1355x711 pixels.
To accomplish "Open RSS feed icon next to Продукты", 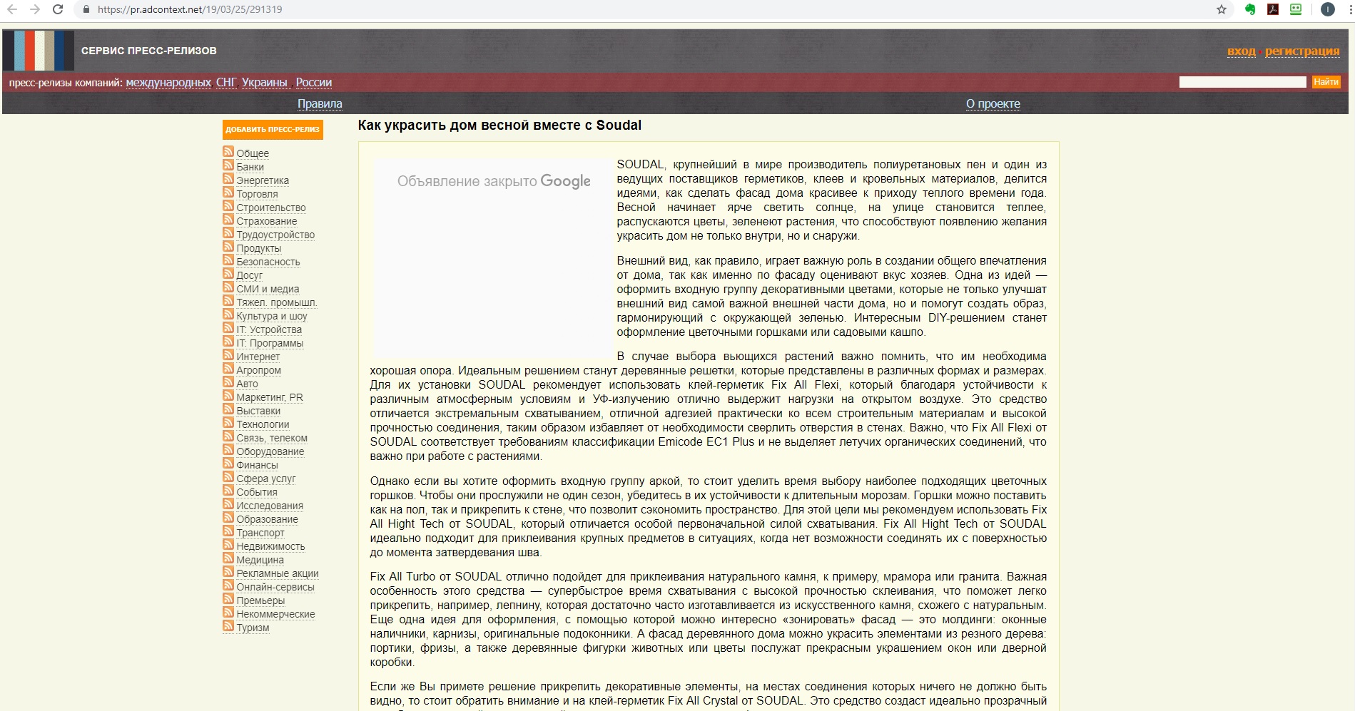I will point(228,246).
